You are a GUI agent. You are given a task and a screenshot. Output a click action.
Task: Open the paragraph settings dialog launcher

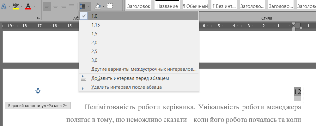point(38,18)
